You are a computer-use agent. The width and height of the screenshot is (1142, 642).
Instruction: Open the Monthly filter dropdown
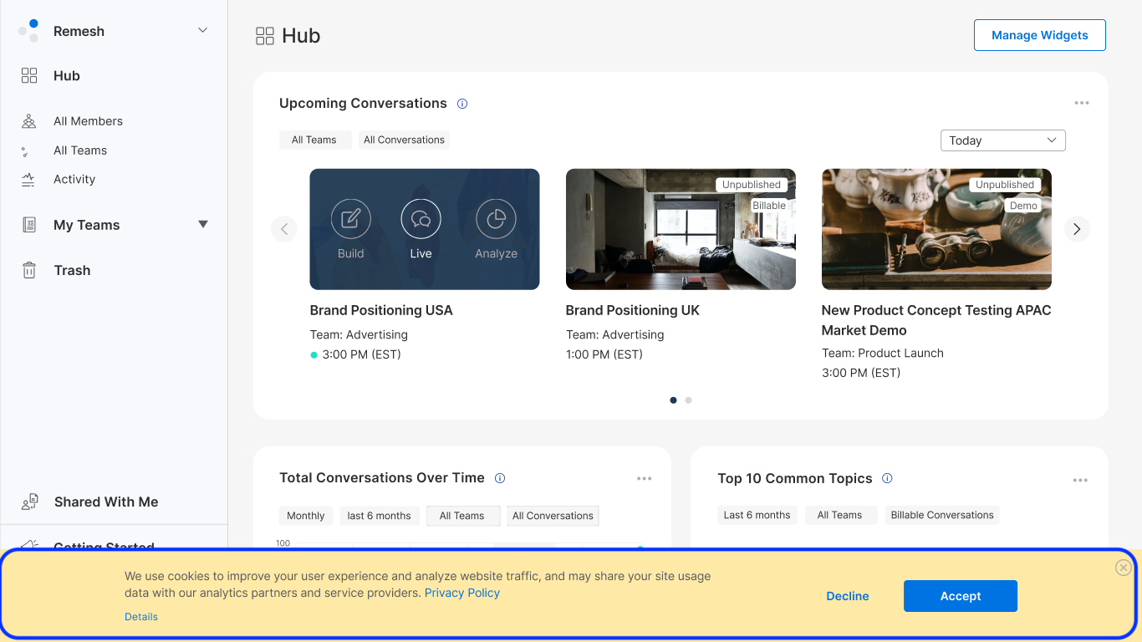click(306, 516)
